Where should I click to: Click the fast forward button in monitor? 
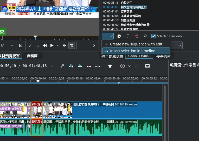(65, 45)
